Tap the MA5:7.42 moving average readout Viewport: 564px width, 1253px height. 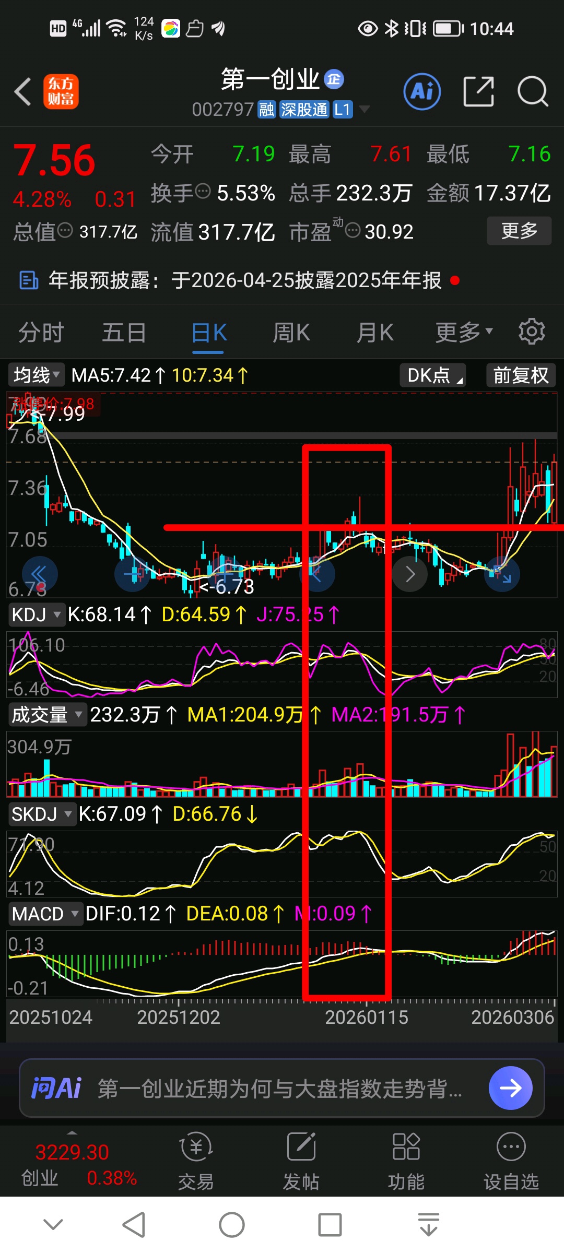118,375
